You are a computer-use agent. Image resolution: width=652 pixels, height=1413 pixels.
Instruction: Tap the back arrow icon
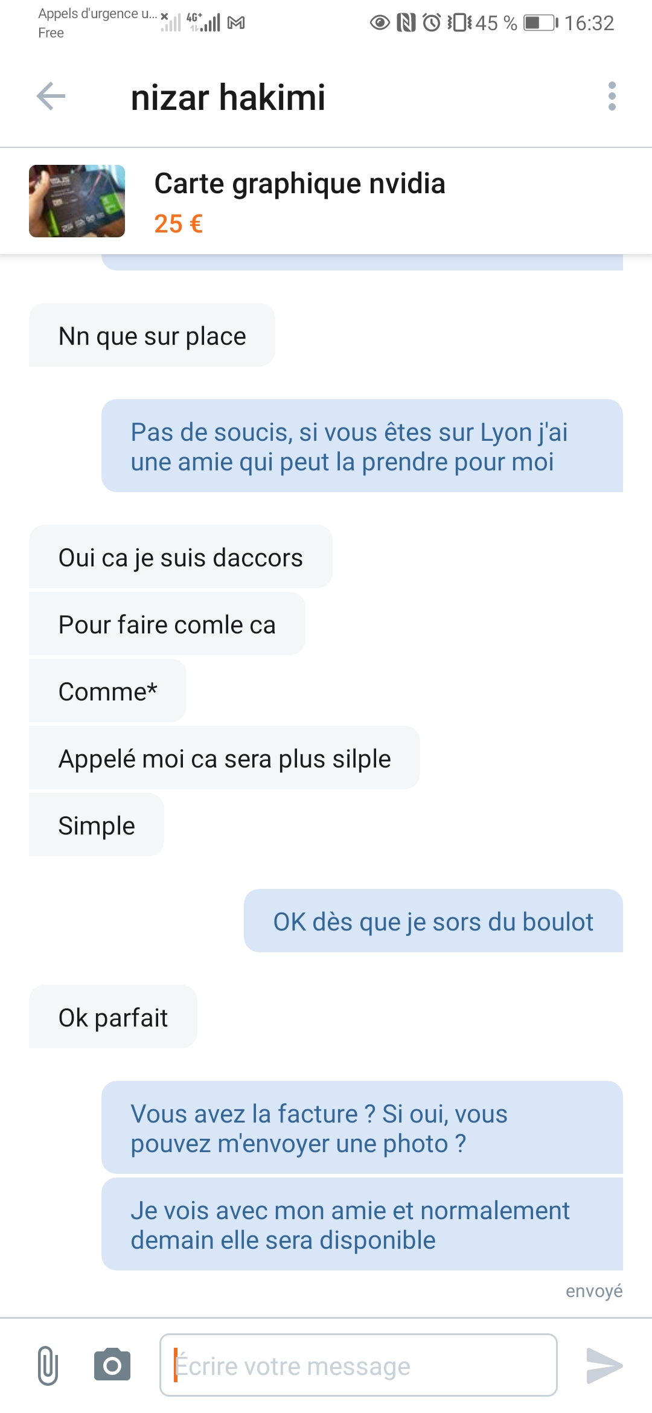pos(51,97)
